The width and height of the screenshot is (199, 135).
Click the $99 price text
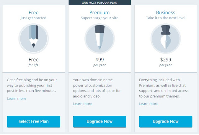click(99, 59)
